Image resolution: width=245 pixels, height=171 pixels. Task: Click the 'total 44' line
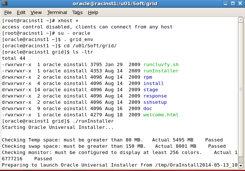click(14, 58)
